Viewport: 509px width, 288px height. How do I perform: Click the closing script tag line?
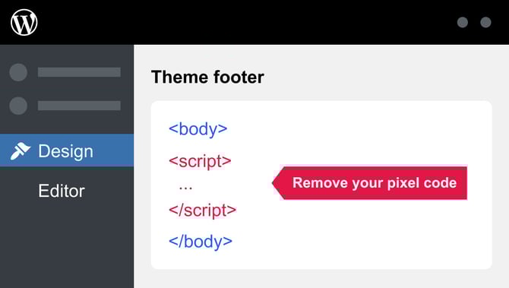[203, 210]
